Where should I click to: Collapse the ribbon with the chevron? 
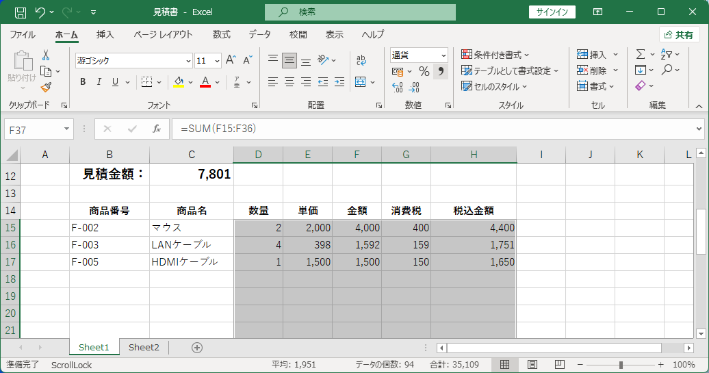[x=699, y=106]
